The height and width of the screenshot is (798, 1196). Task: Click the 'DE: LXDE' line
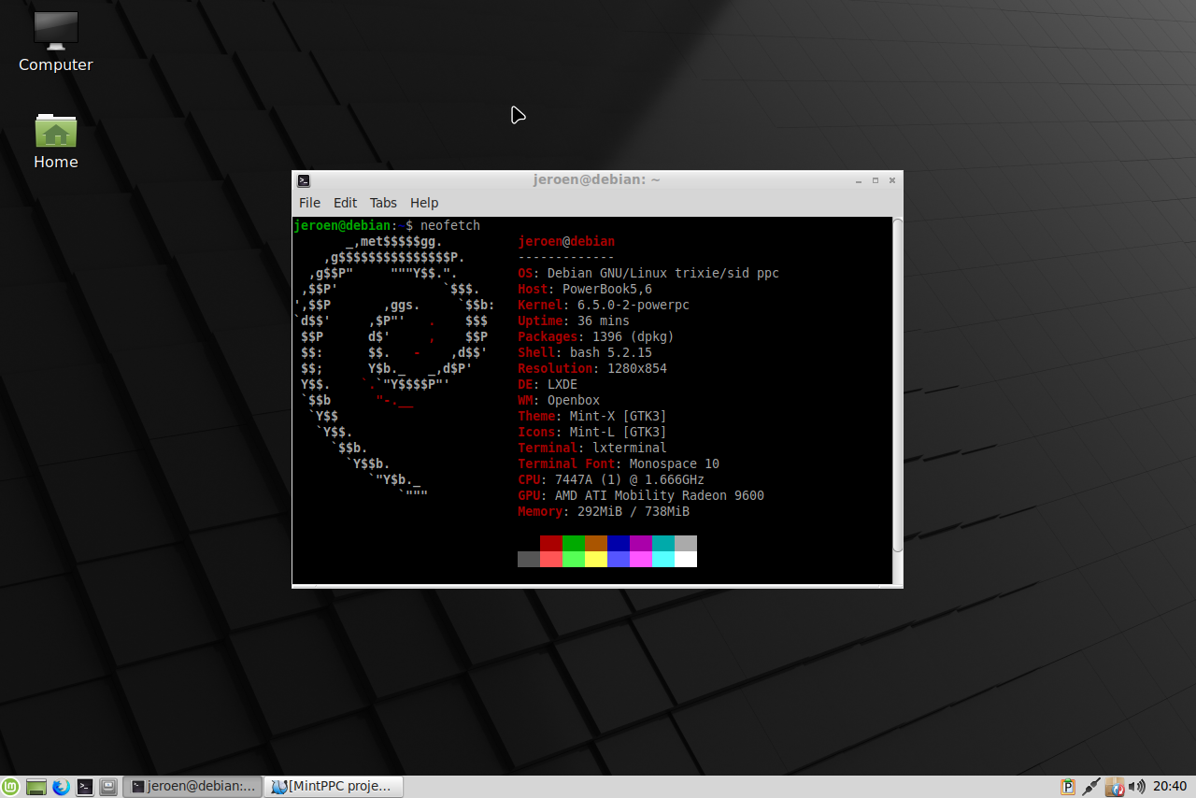548,384
